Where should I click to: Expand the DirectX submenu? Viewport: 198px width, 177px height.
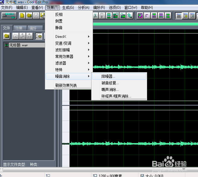click(69, 37)
